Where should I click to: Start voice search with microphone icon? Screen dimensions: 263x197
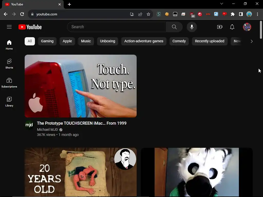pos(192,27)
